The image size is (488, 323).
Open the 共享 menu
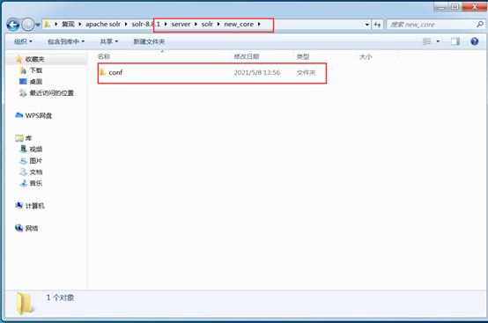pyautogui.click(x=109, y=41)
